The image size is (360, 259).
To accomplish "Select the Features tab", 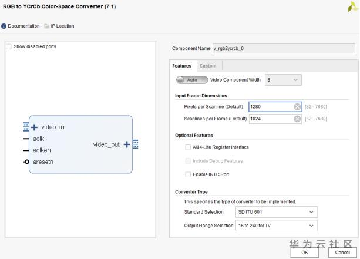I will 182,66.
